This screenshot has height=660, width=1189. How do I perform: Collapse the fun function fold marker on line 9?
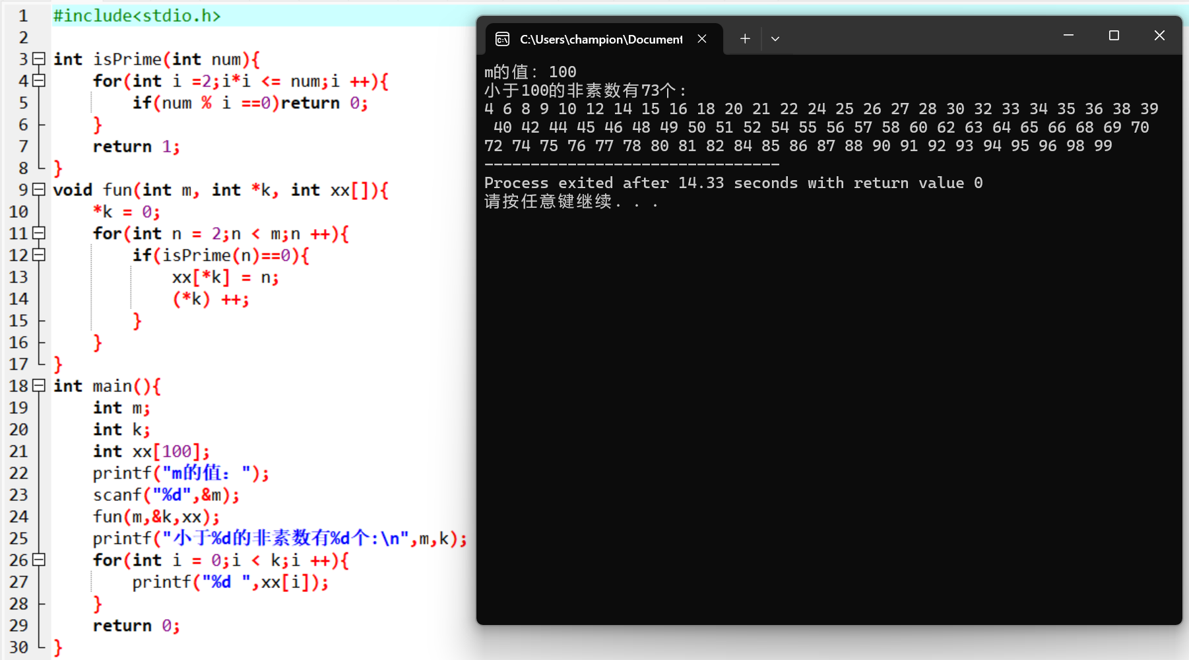pos(39,189)
